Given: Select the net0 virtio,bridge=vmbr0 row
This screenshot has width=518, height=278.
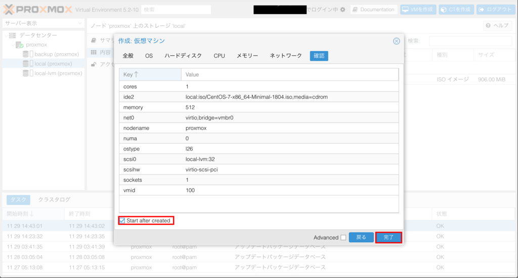Looking at the screenshot, I should [x=259, y=117].
